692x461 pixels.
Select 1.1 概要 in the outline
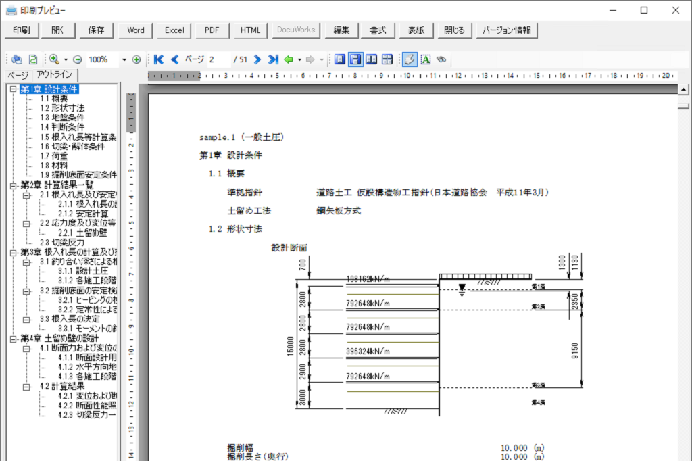54,99
